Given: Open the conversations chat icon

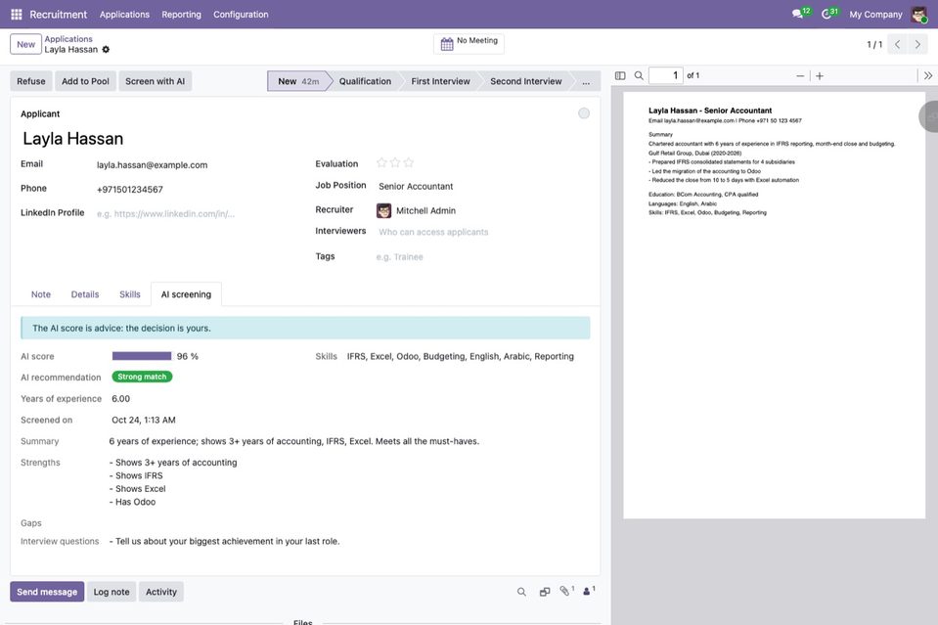Looking at the screenshot, I should point(798,14).
